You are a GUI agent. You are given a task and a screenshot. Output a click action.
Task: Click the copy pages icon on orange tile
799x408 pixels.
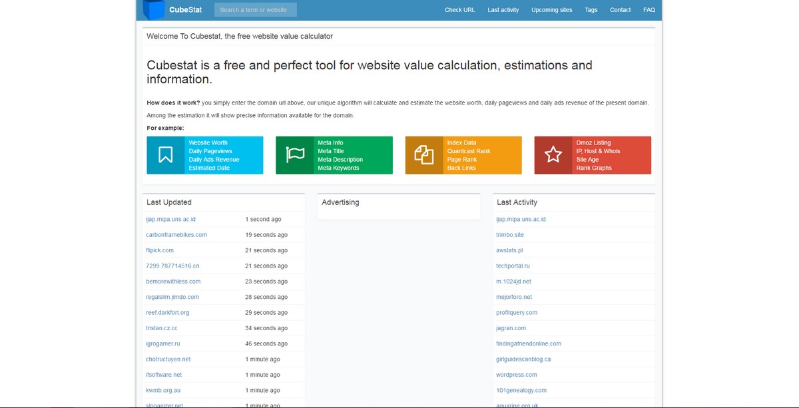point(424,155)
